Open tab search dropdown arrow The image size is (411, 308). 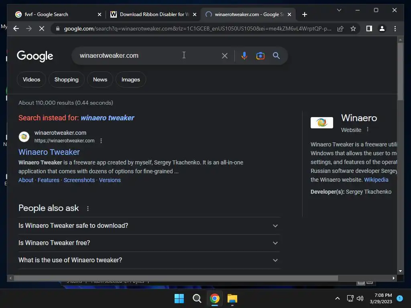click(339, 10)
